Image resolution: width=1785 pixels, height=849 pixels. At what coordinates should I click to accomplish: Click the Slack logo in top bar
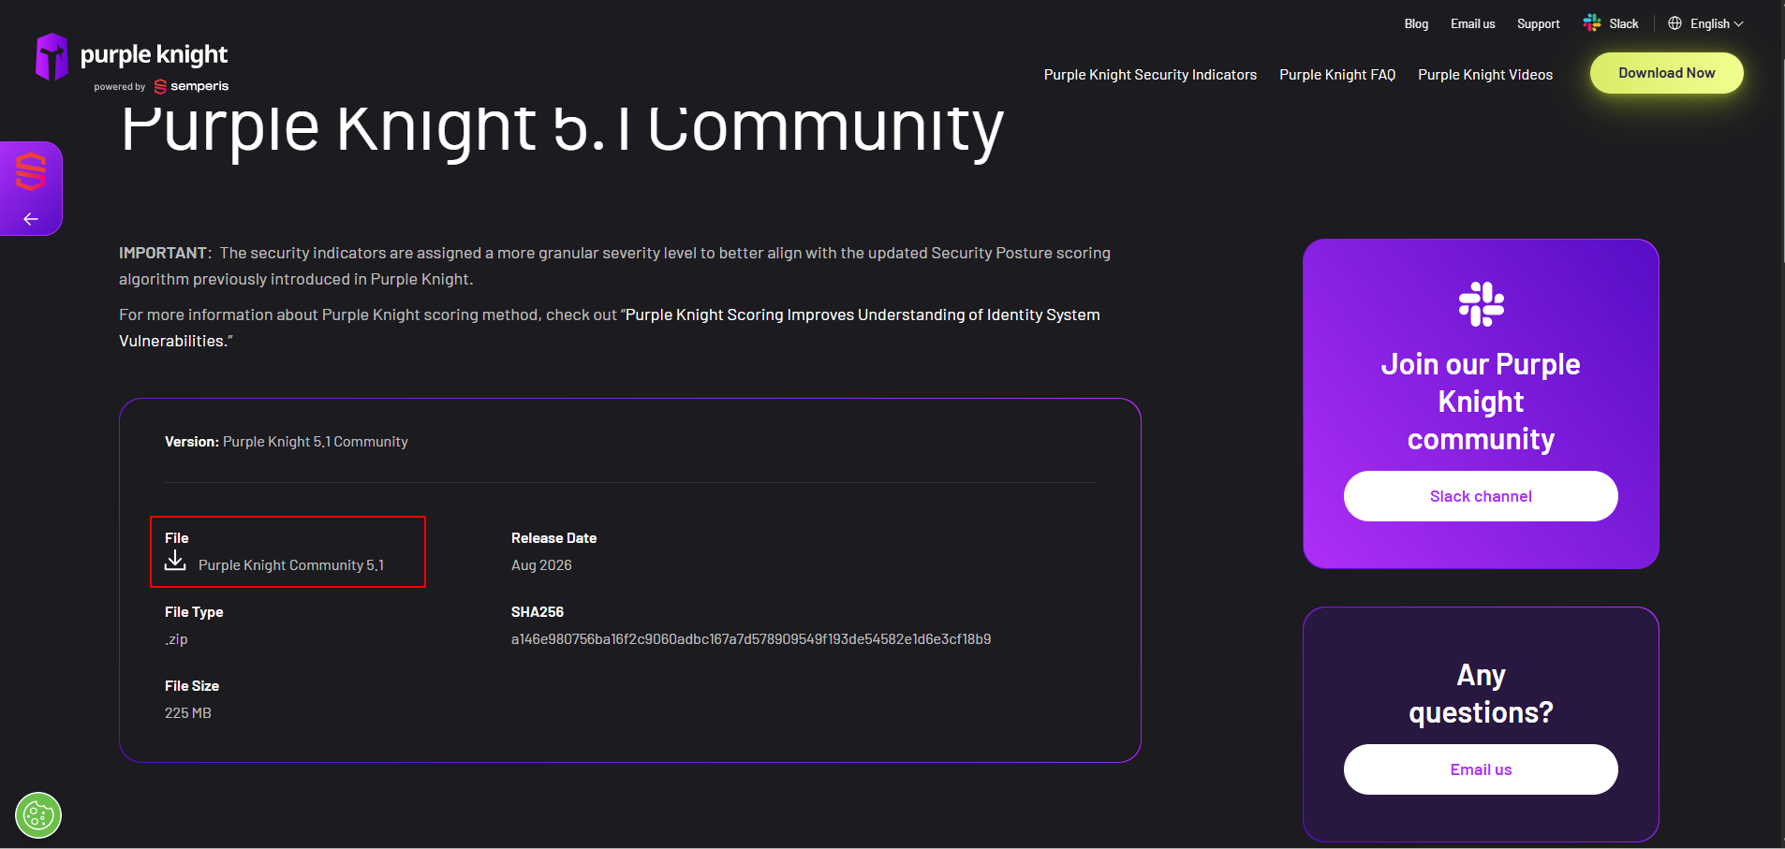(x=1592, y=23)
